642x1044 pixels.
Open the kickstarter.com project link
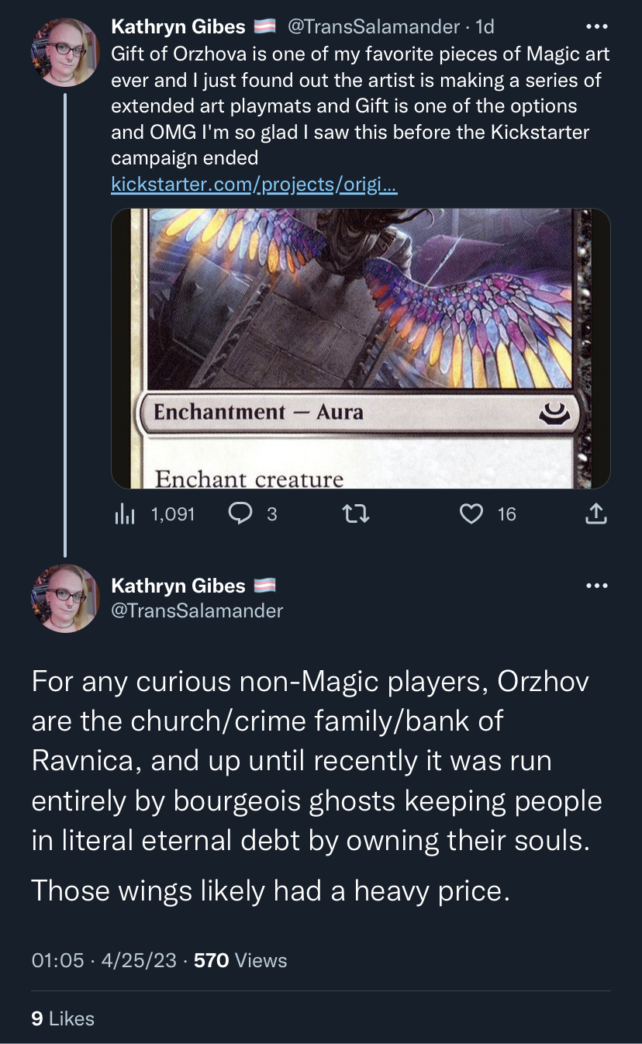pyautogui.click(x=254, y=185)
